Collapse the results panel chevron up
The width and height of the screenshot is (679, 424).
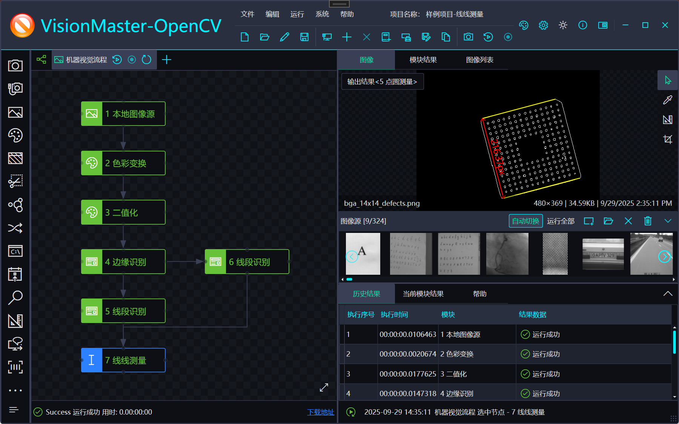tap(668, 294)
